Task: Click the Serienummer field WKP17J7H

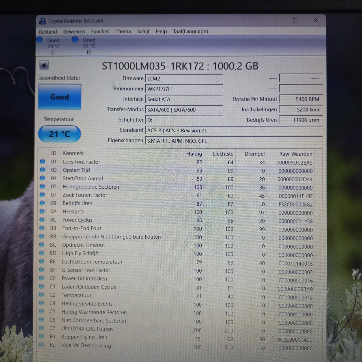Action: pyautogui.click(x=184, y=89)
